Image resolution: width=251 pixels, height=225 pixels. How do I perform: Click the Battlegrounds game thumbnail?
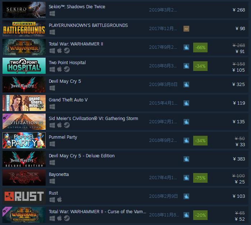(24, 29)
